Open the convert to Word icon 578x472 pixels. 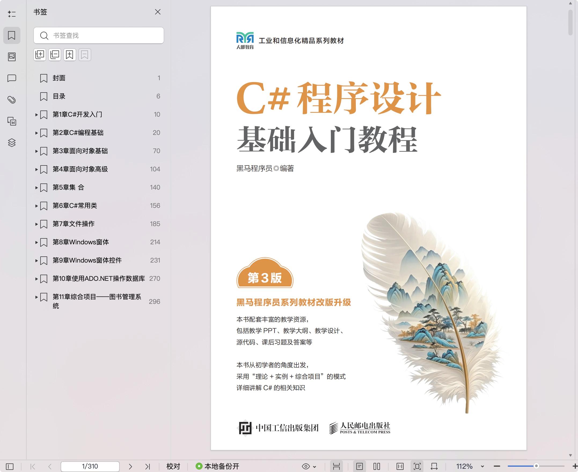point(12,121)
